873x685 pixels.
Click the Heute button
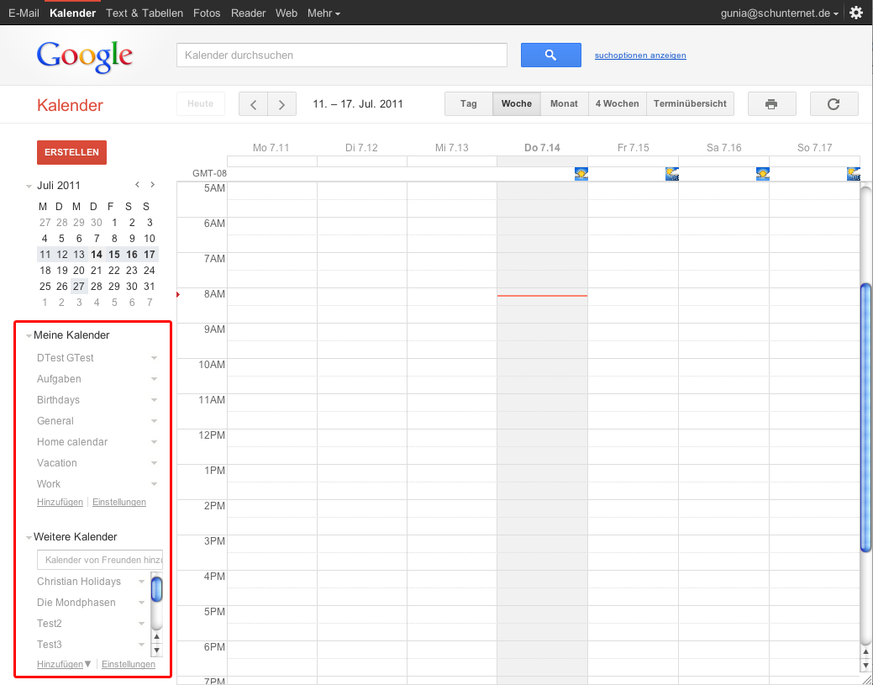201,104
